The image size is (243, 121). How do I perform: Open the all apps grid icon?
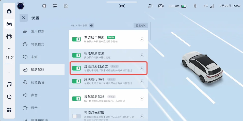click(x=9, y=110)
